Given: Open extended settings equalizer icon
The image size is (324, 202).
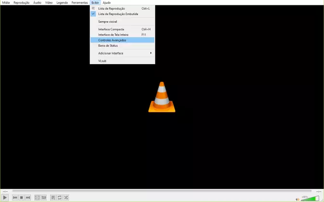Looking at the screenshot, I should [x=43, y=198].
